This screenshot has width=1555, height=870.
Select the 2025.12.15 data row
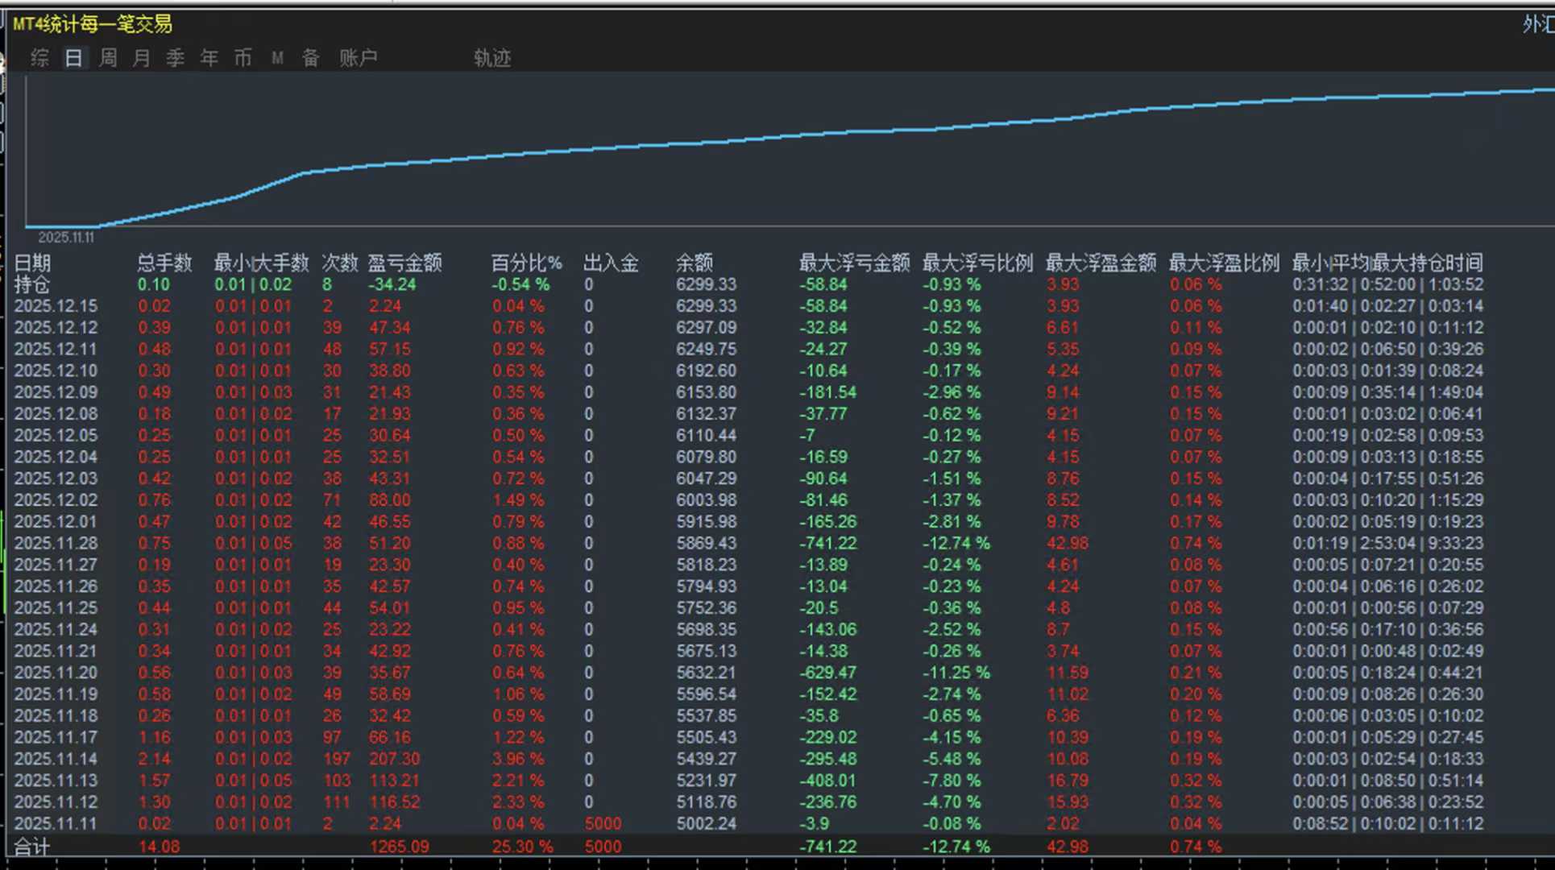(56, 306)
